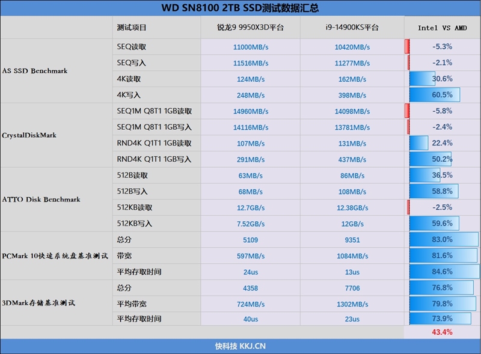The image size is (481, 354).
Task: Click the '107MB/s' cell
Action: pos(251,143)
